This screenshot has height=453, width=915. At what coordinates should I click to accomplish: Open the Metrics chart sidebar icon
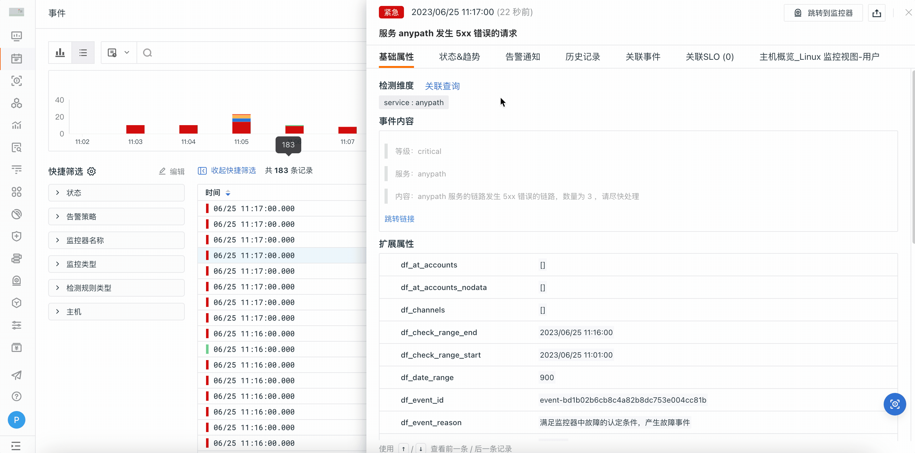point(16,125)
